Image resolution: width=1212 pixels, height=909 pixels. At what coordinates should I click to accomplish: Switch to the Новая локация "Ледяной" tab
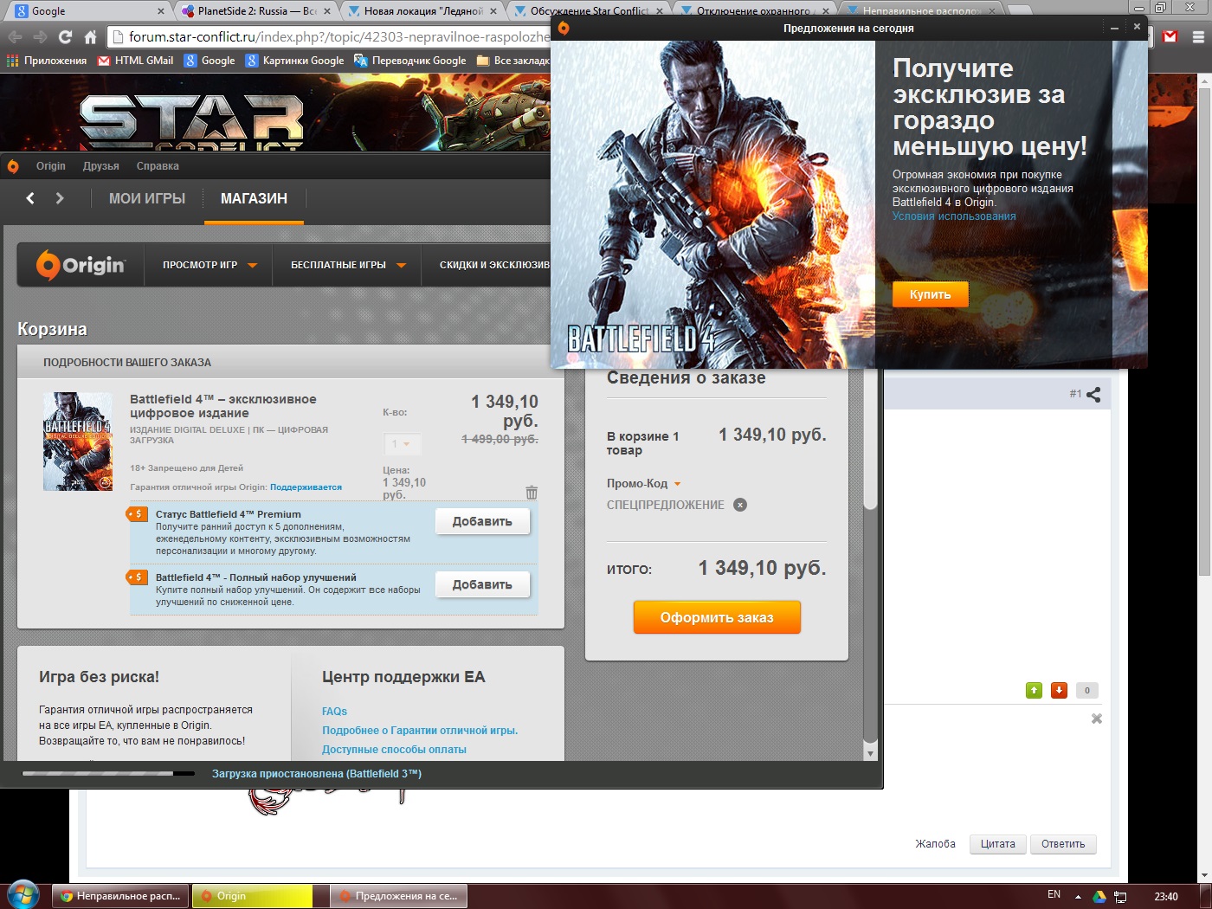pyautogui.click(x=422, y=11)
